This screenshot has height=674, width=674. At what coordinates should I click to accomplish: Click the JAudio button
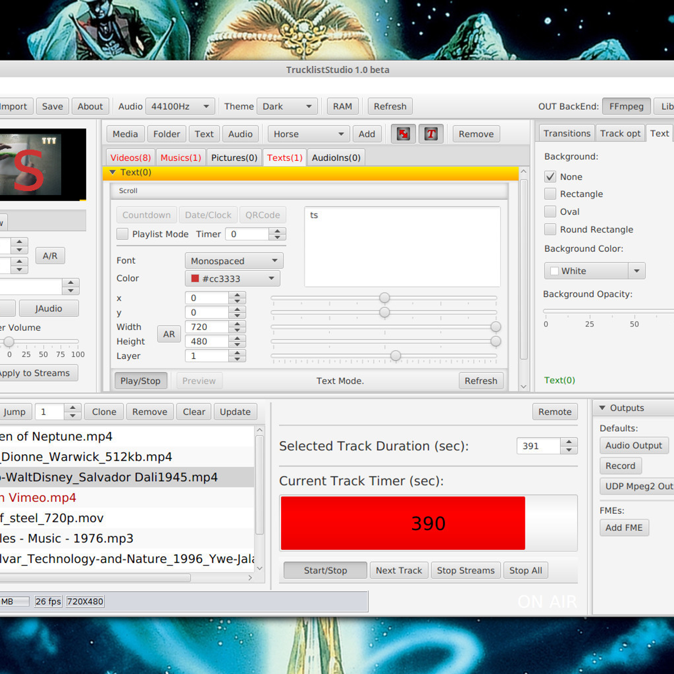click(49, 308)
